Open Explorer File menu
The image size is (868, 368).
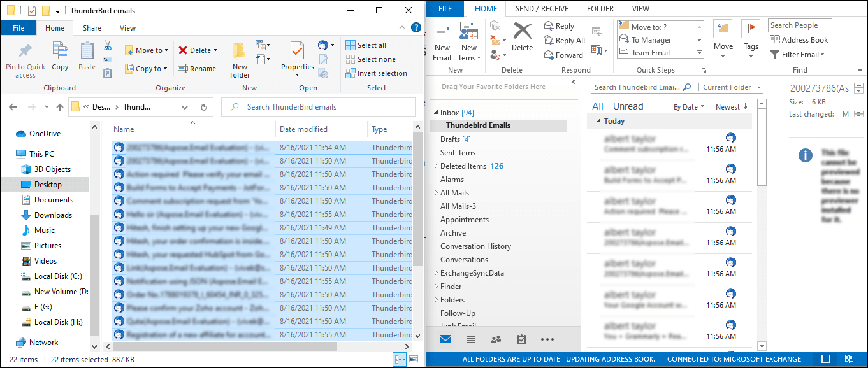18,28
